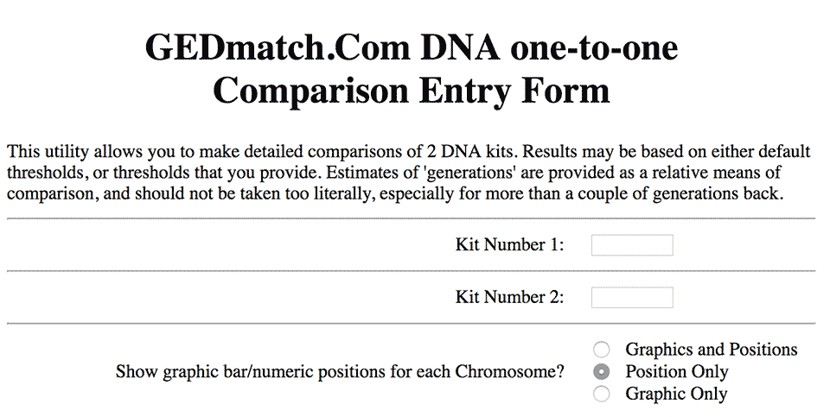Click the 'GEDmatch.Com DNA one-to-one' heading line
830x417 pixels.
412,47
